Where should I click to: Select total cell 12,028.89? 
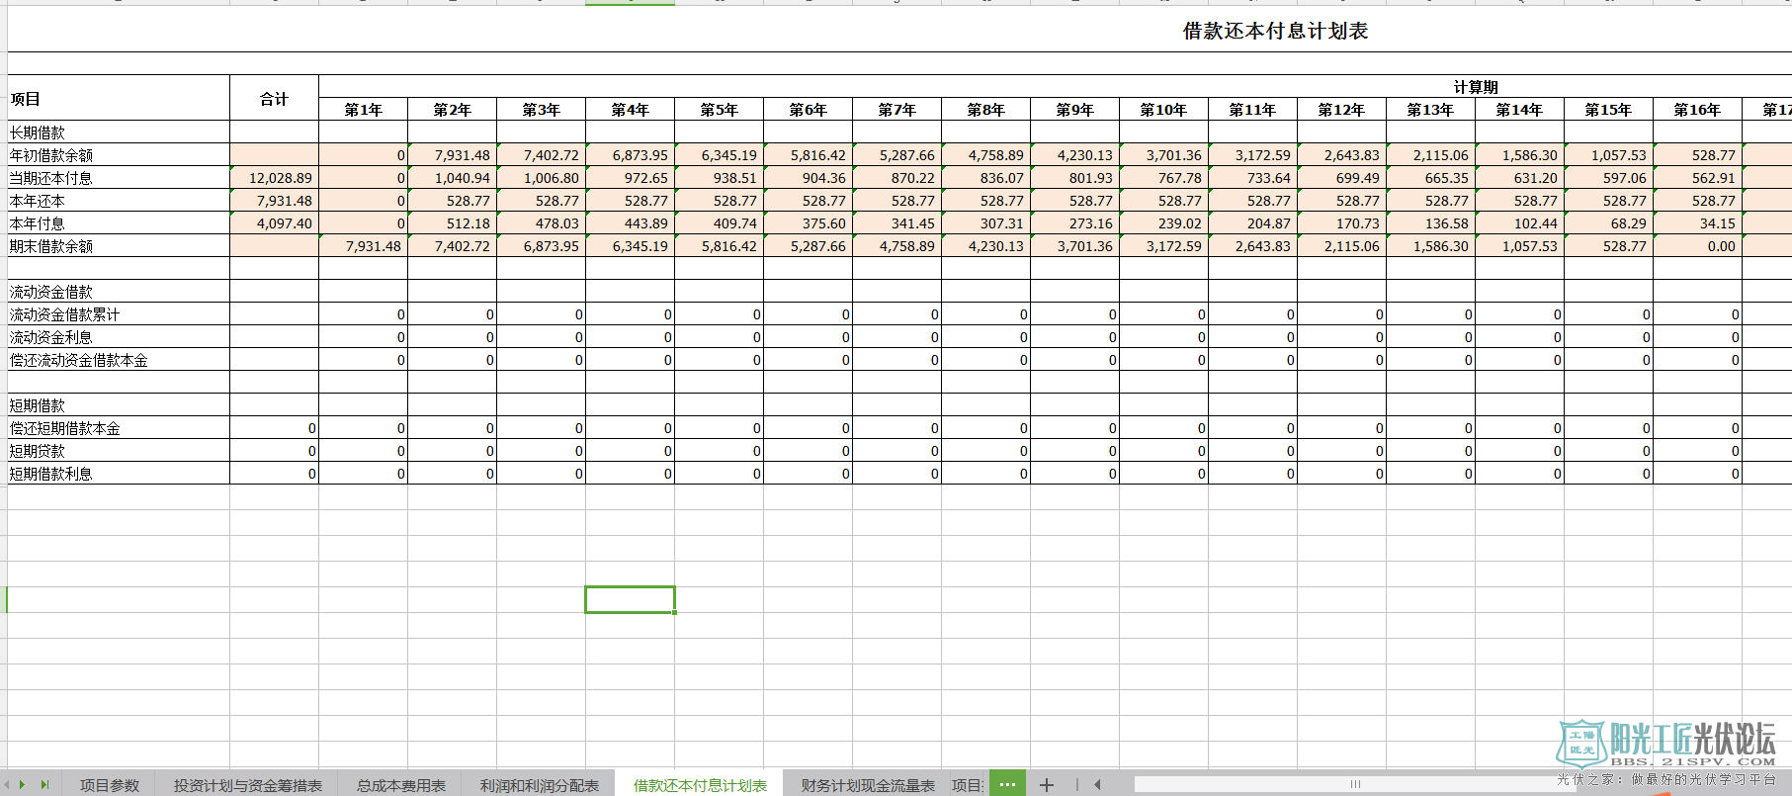pyautogui.click(x=274, y=178)
